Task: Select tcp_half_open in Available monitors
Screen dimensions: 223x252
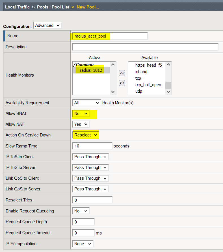Action: click(148, 85)
